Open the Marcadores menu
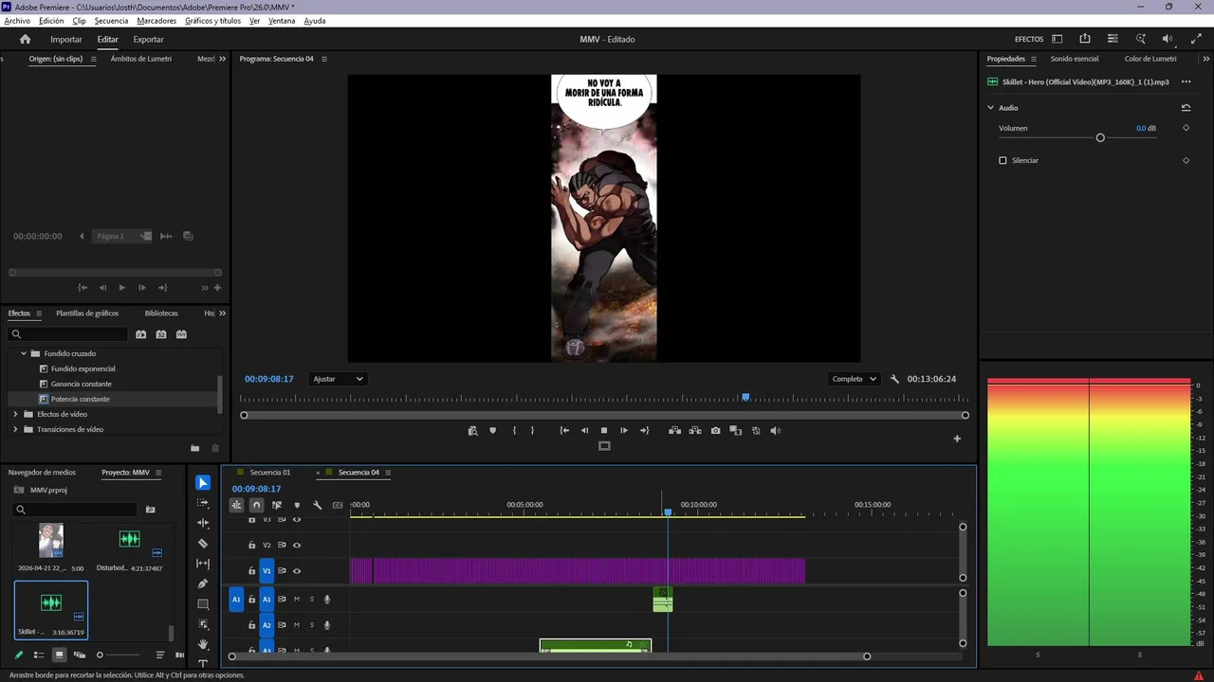This screenshot has width=1214, height=682. [156, 21]
